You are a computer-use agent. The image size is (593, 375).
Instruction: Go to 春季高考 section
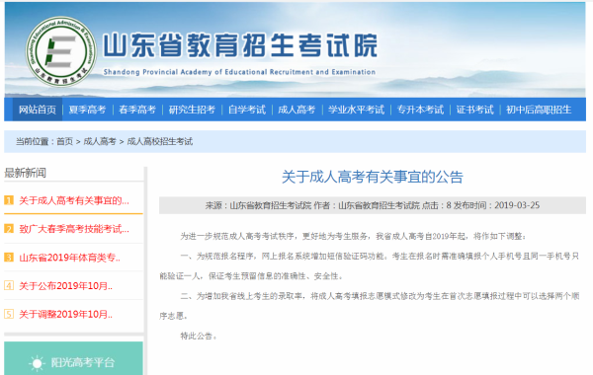(137, 110)
